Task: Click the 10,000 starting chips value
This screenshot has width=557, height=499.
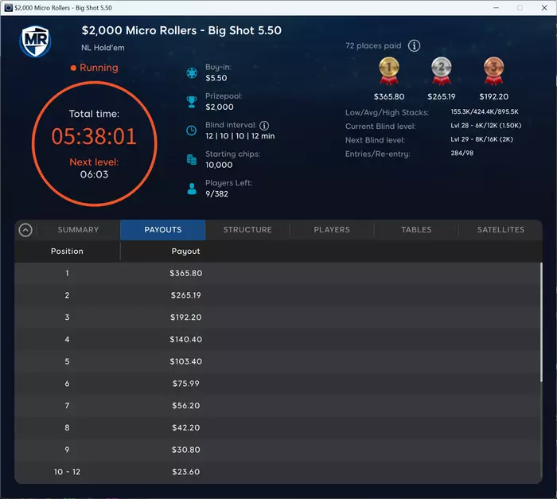Action: [219, 165]
